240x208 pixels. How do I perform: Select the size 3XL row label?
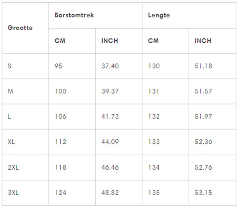pyautogui.click(x=13, y=193)
